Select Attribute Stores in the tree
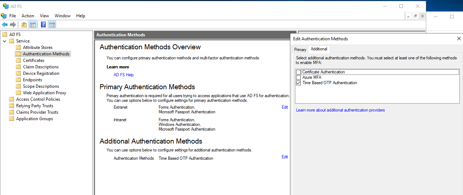 (x=38, y=47)
